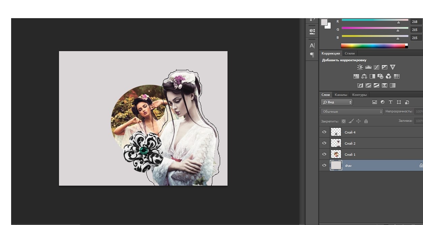Click the foreground color swatch

(x=324, y=22)
